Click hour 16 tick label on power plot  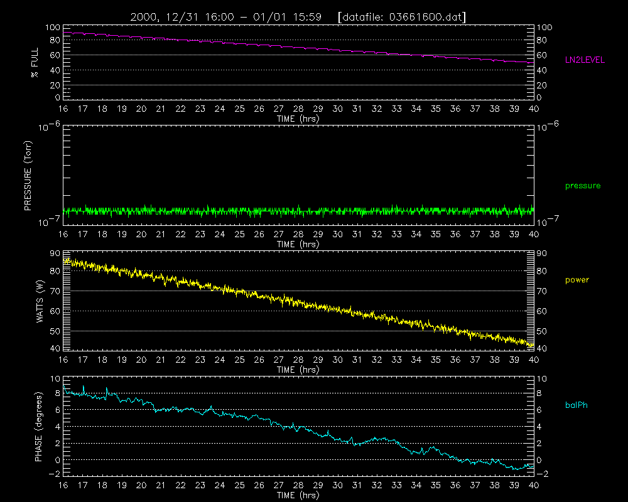63,360
